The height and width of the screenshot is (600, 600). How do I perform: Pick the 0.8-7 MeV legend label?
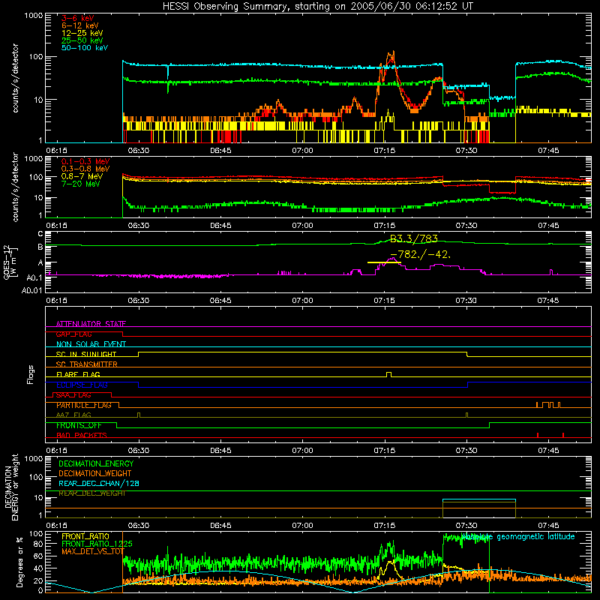[82, 176]
